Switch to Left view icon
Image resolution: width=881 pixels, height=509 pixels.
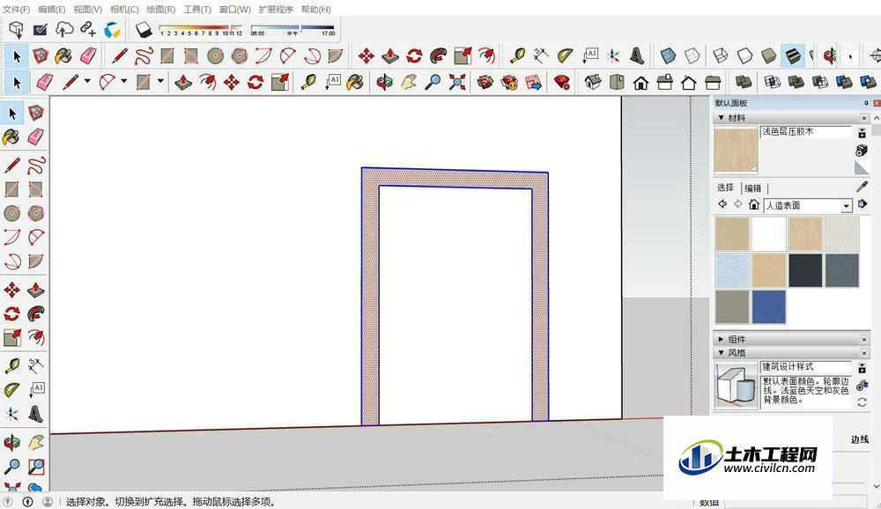point(713,83)
